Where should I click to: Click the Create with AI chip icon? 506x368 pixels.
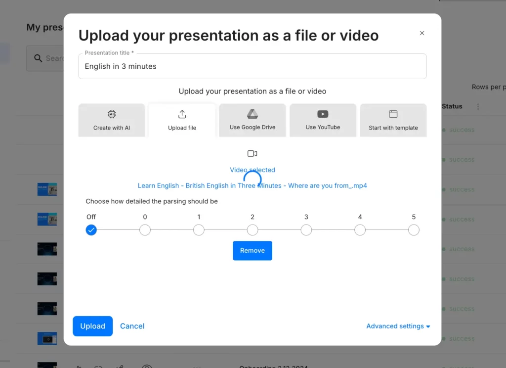[x=112, y=114]
